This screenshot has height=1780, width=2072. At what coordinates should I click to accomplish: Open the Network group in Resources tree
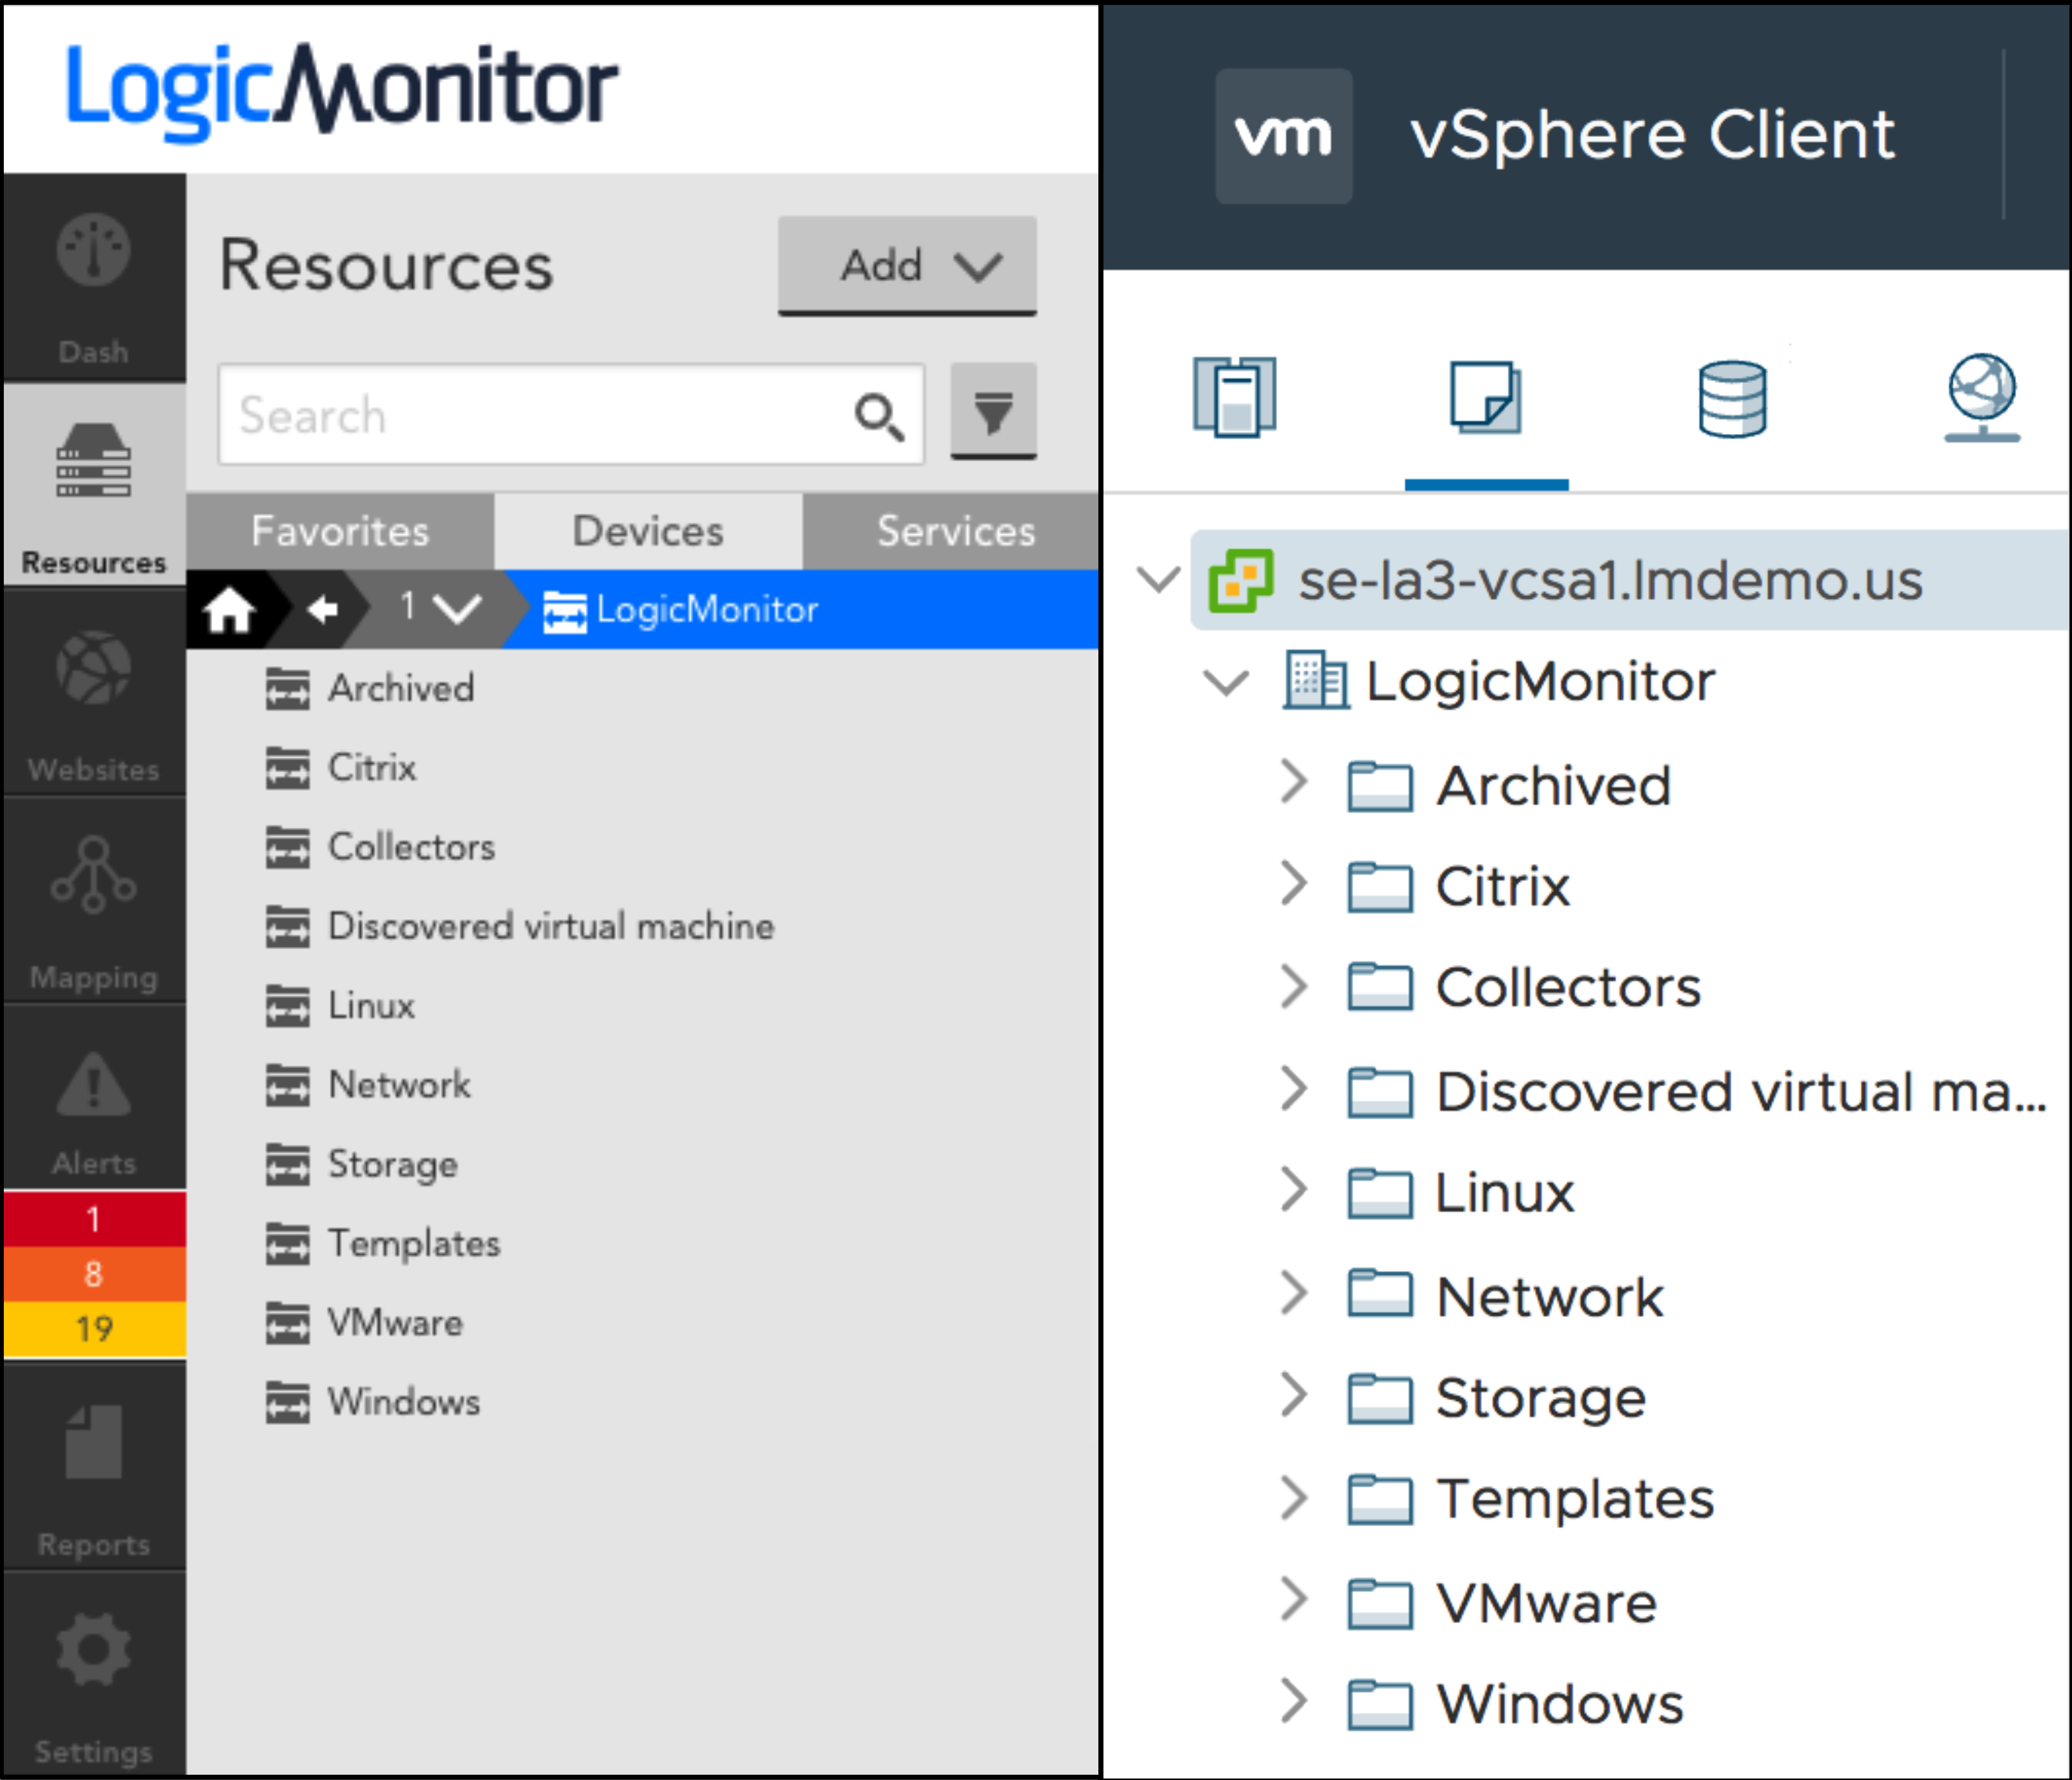point(368,1085)
